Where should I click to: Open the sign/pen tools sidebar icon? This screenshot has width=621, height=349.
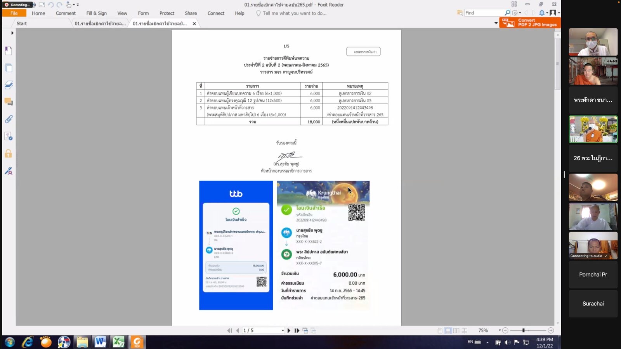coord(9,171)
